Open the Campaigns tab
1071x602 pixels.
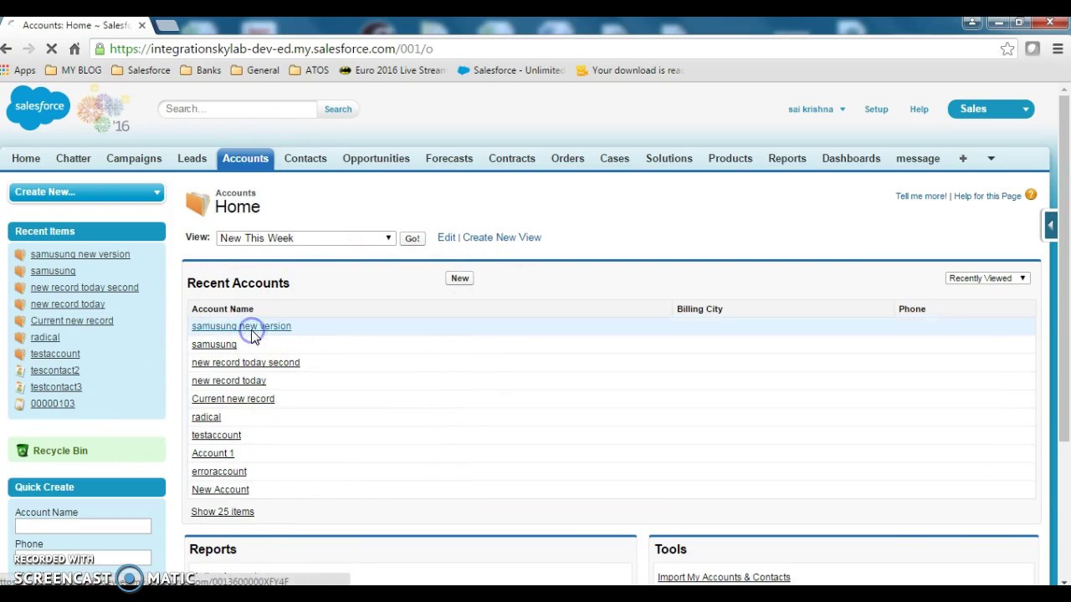[x=134, y=158]
